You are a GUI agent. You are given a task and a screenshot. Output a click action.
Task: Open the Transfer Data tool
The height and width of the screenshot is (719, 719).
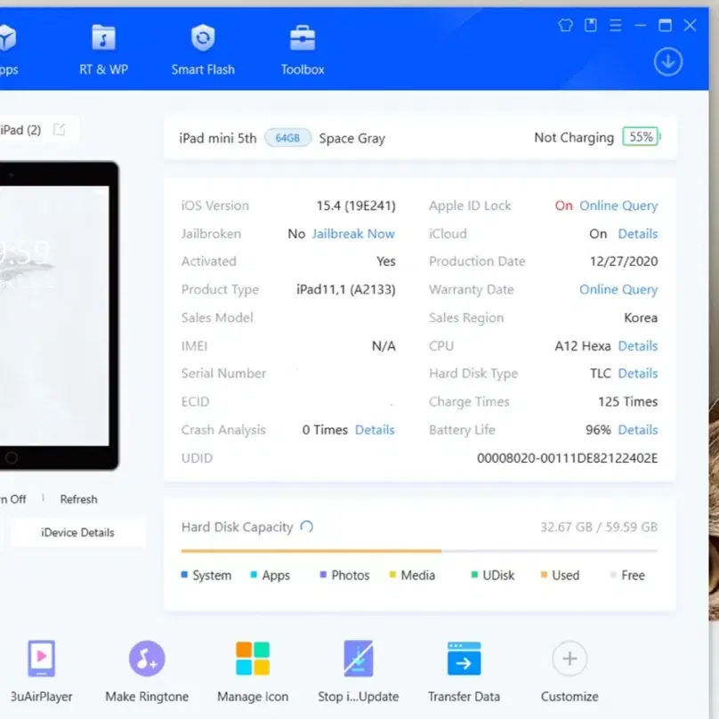(464, 672)
